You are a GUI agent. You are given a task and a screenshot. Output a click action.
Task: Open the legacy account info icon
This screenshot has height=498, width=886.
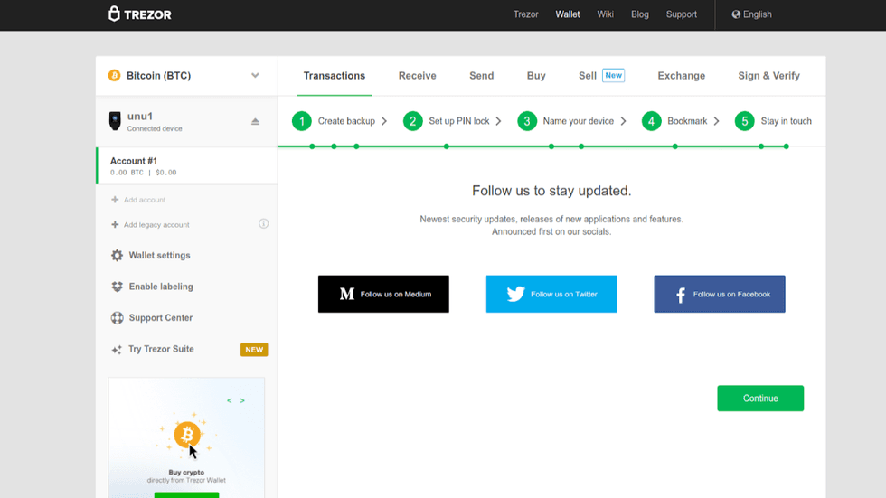(263, 224)
